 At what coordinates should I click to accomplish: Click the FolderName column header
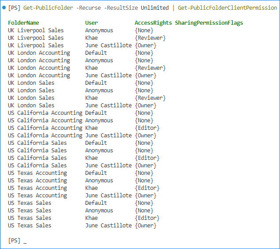point(23,23)
